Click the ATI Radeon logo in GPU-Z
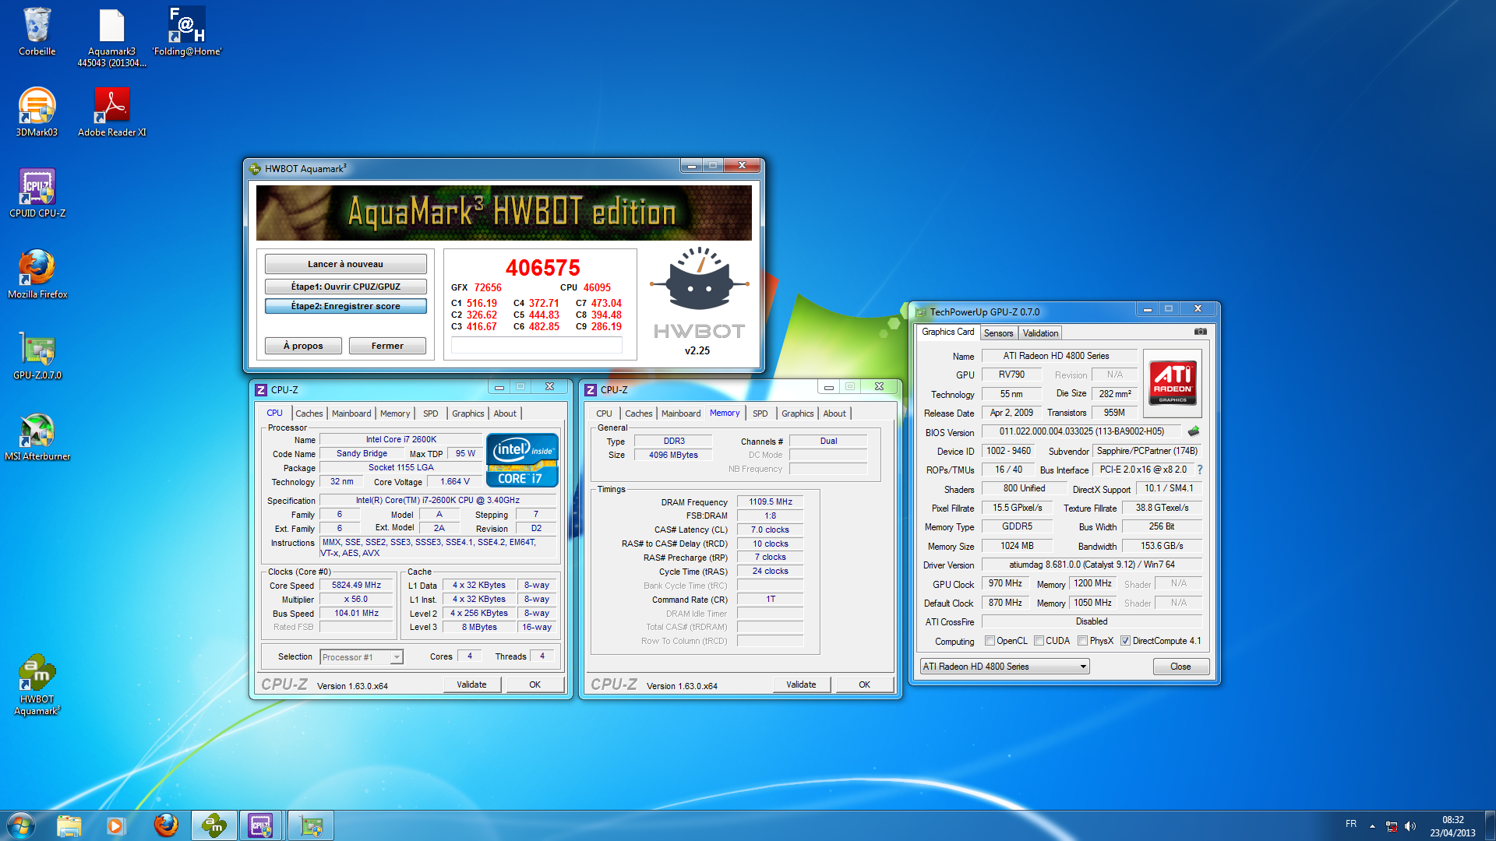Image resolution: width=1496 pixels, height=841 pixels. 1173,383
